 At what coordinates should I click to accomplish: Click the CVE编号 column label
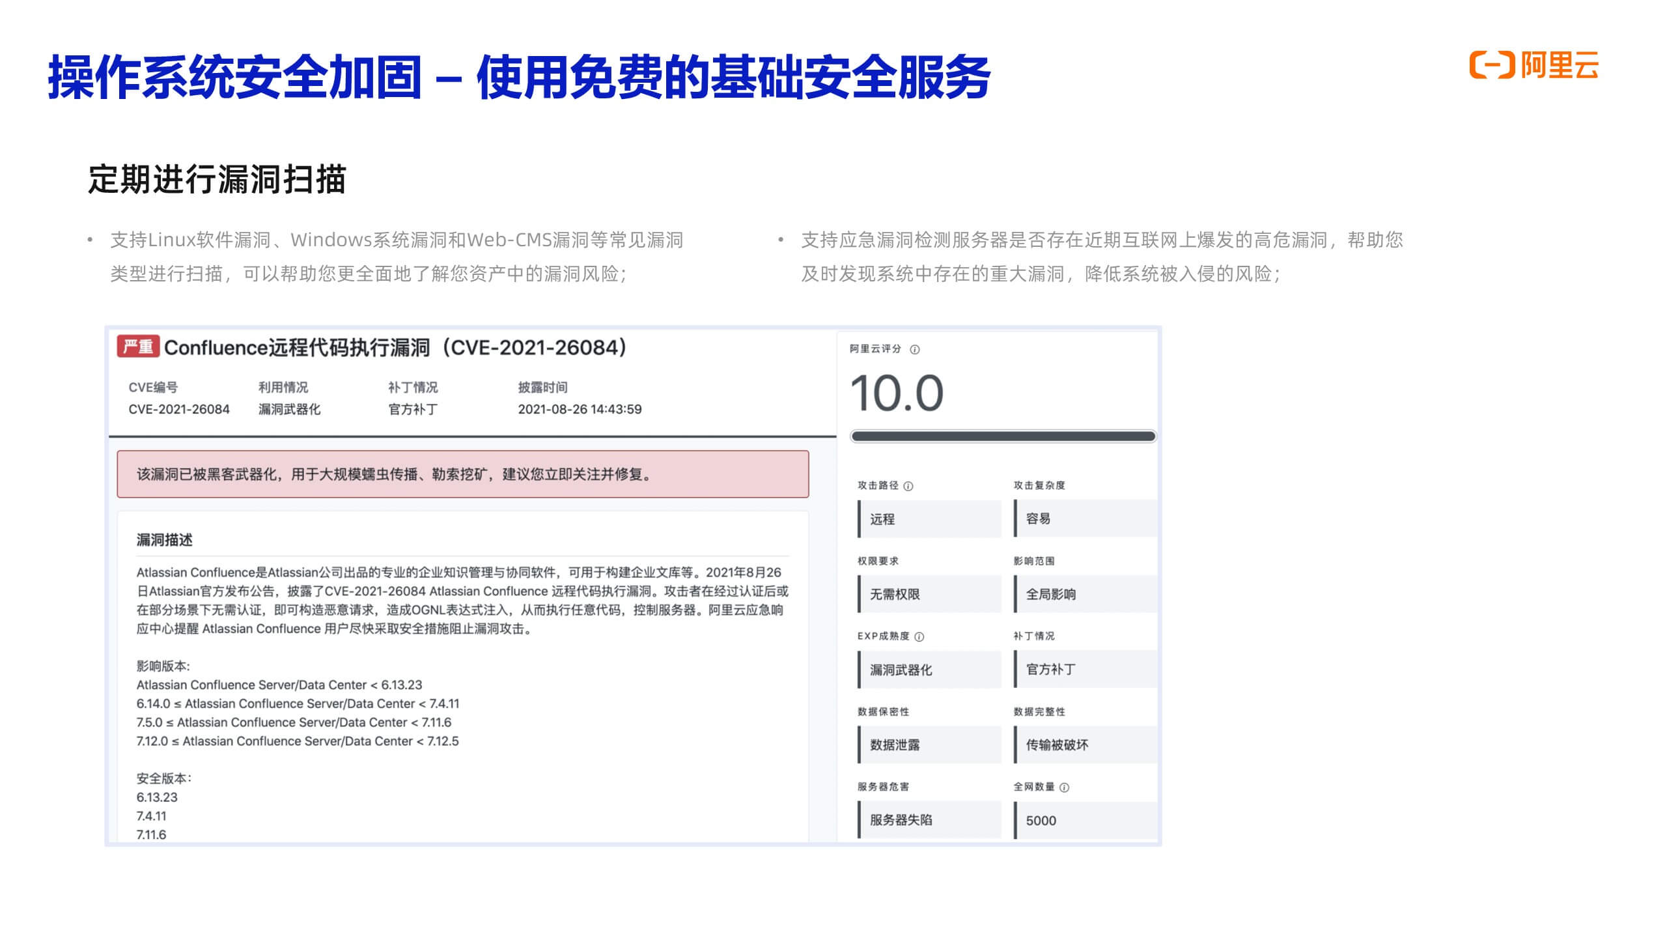153,388
